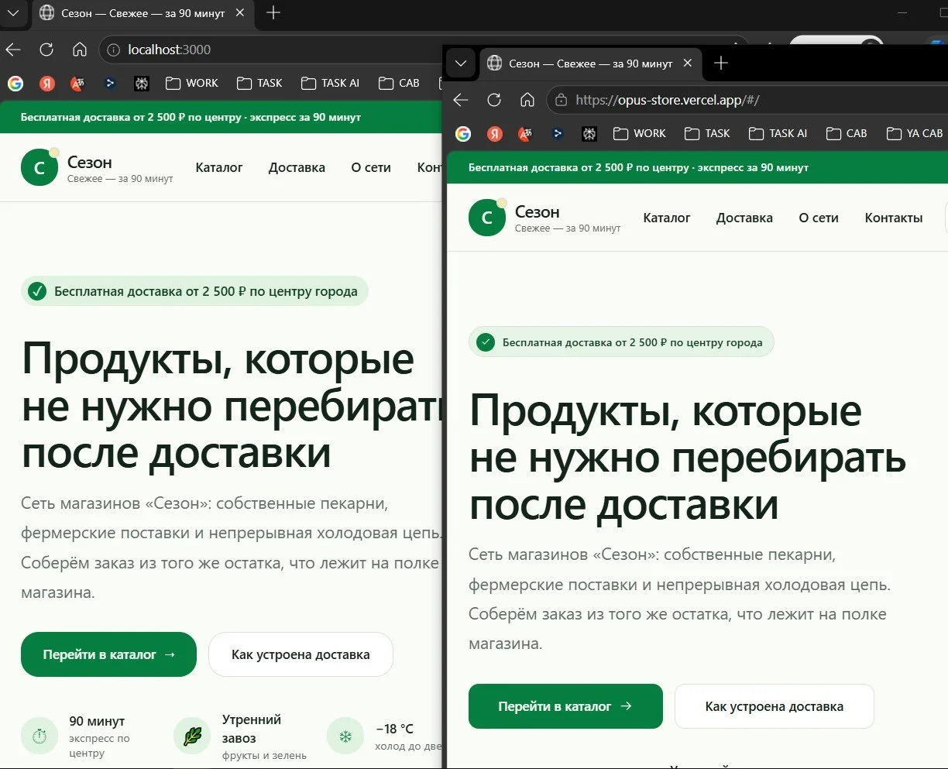Open WORK bookmark folder in opus-store window
948x769 pixels.
click(x=640, y=133)
